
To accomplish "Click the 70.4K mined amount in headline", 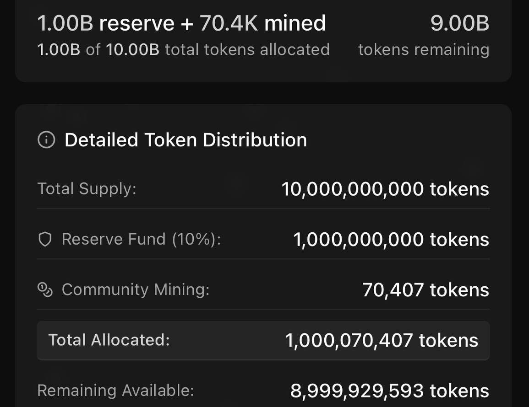I will [263, 23].
